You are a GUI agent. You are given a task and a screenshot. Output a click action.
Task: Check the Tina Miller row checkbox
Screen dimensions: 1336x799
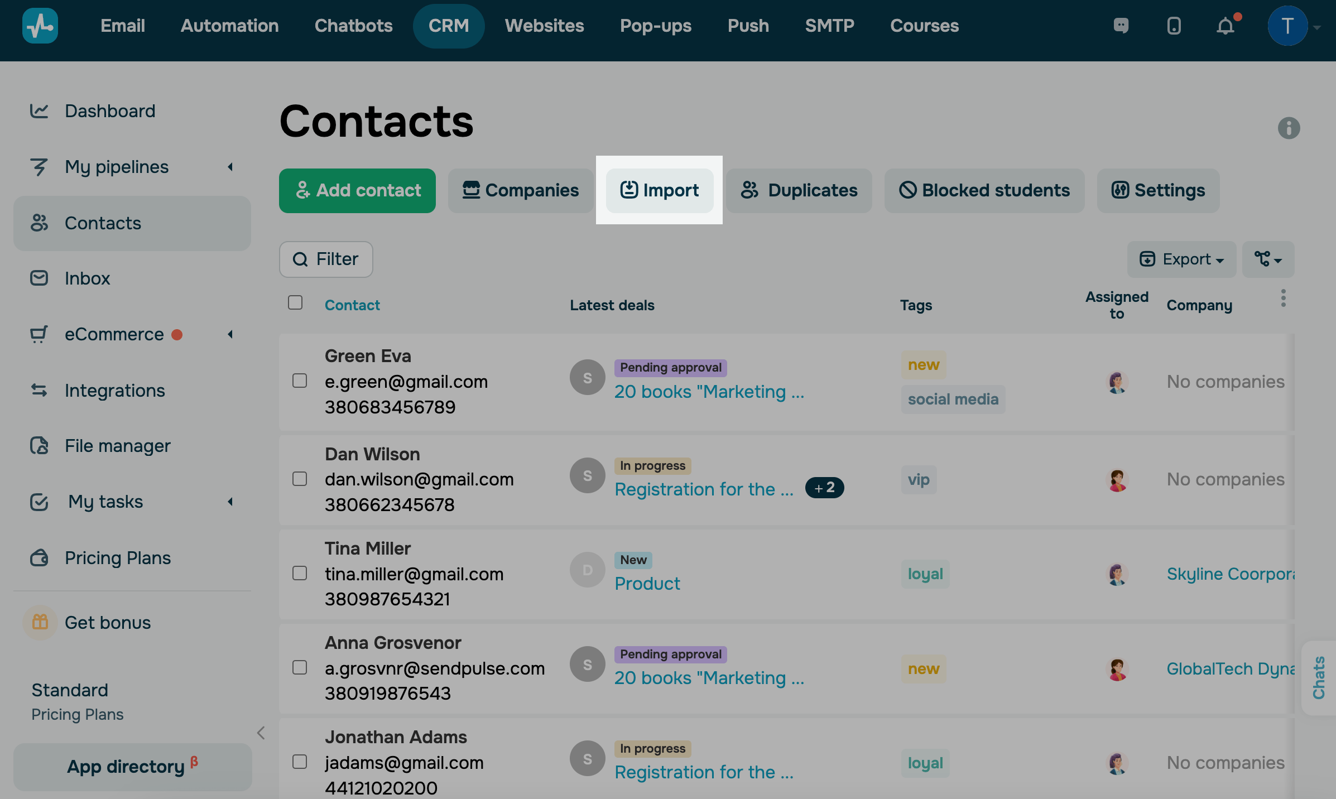tap(300, 573)
